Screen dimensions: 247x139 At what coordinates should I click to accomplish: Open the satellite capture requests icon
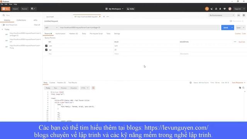click(212, 9)
